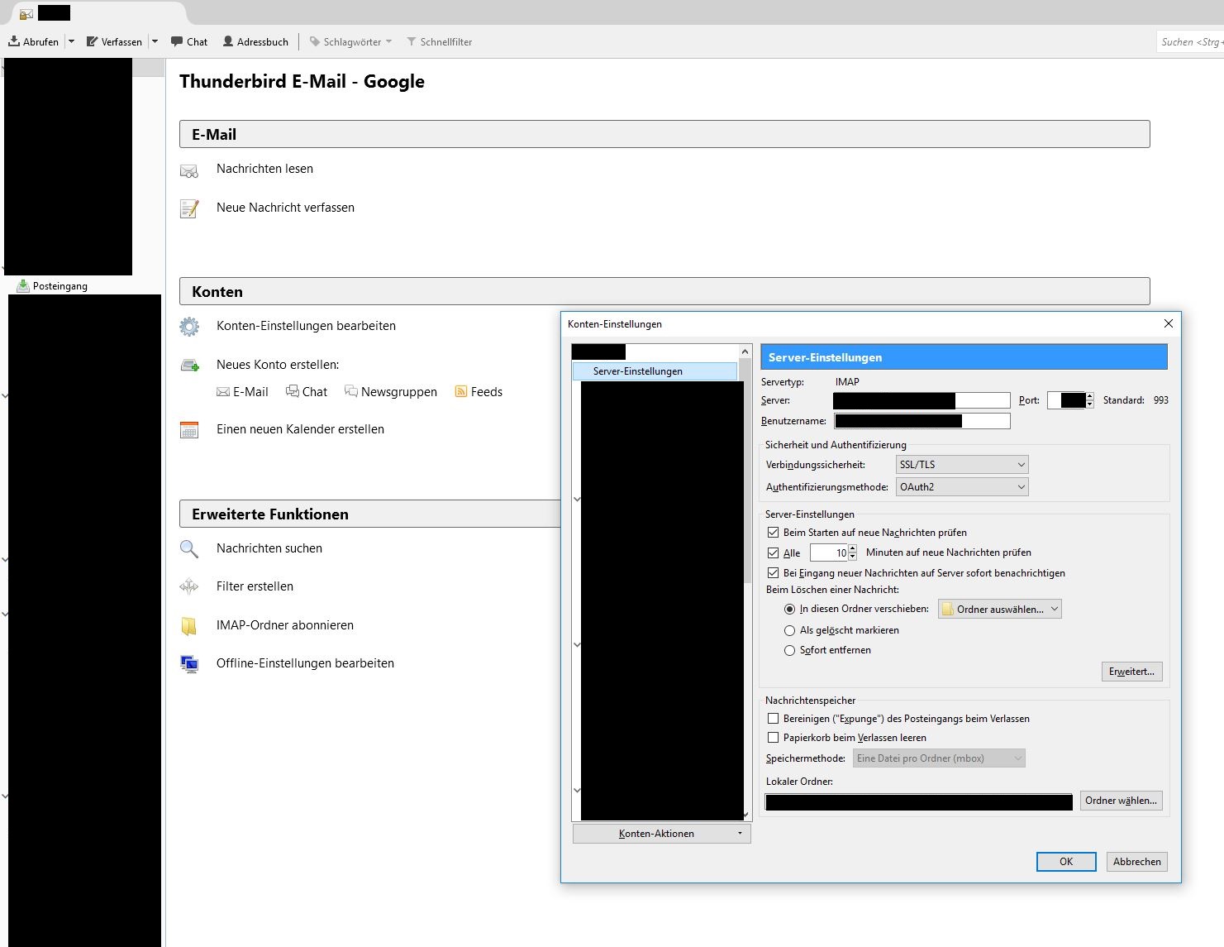This screenshot has width=1224, height=947.
Task: Click Abbrechen to cancel dialog
Action: point(1137,862)
